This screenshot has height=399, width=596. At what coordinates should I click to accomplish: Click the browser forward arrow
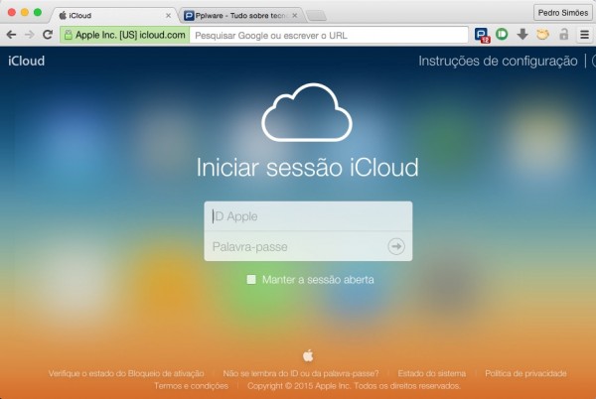pos(29,35)
